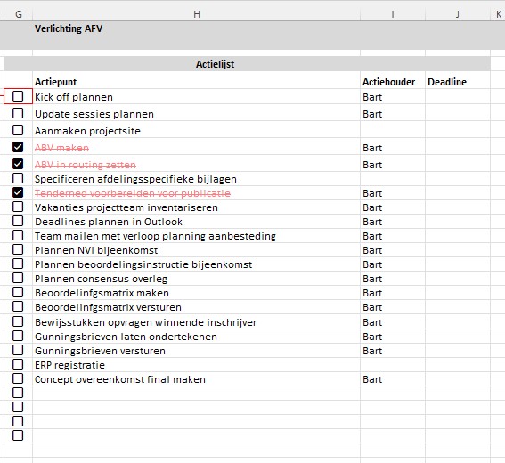Screen dimensions: 505x463
Task: Uncheck Tenderned voorbereiden voor publicatie checkbox
Action: click(x=18, y=192)
